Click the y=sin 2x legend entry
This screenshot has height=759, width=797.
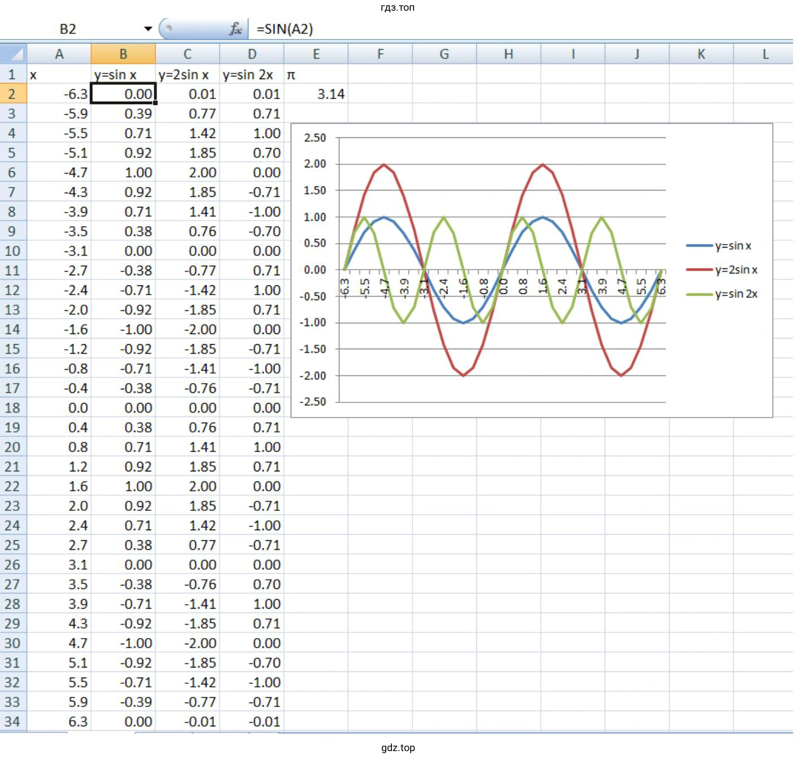(x=722, y=294)
